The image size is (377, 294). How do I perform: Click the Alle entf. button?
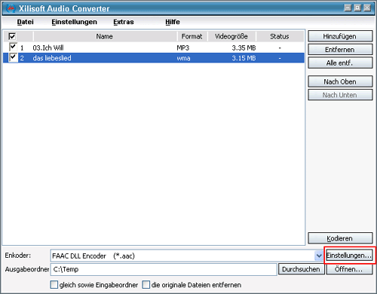[340, 63]
